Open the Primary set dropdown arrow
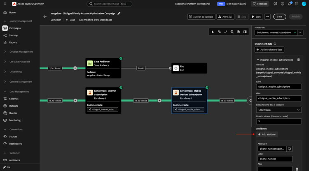309x171 pixels. 300,32
